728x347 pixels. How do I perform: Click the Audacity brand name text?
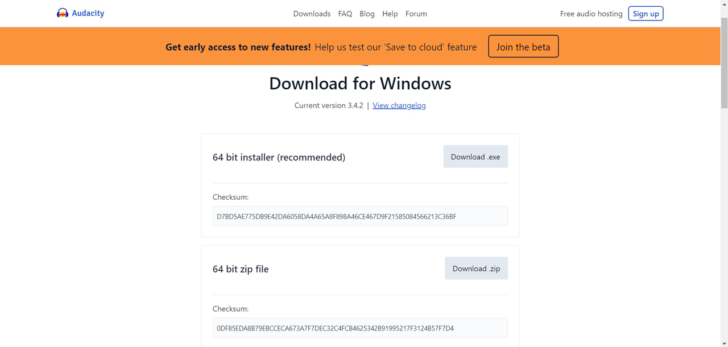click(88, 13)
